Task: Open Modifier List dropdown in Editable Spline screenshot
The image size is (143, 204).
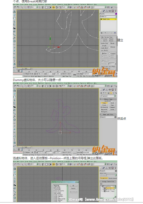Action: [x=108, y=17]
